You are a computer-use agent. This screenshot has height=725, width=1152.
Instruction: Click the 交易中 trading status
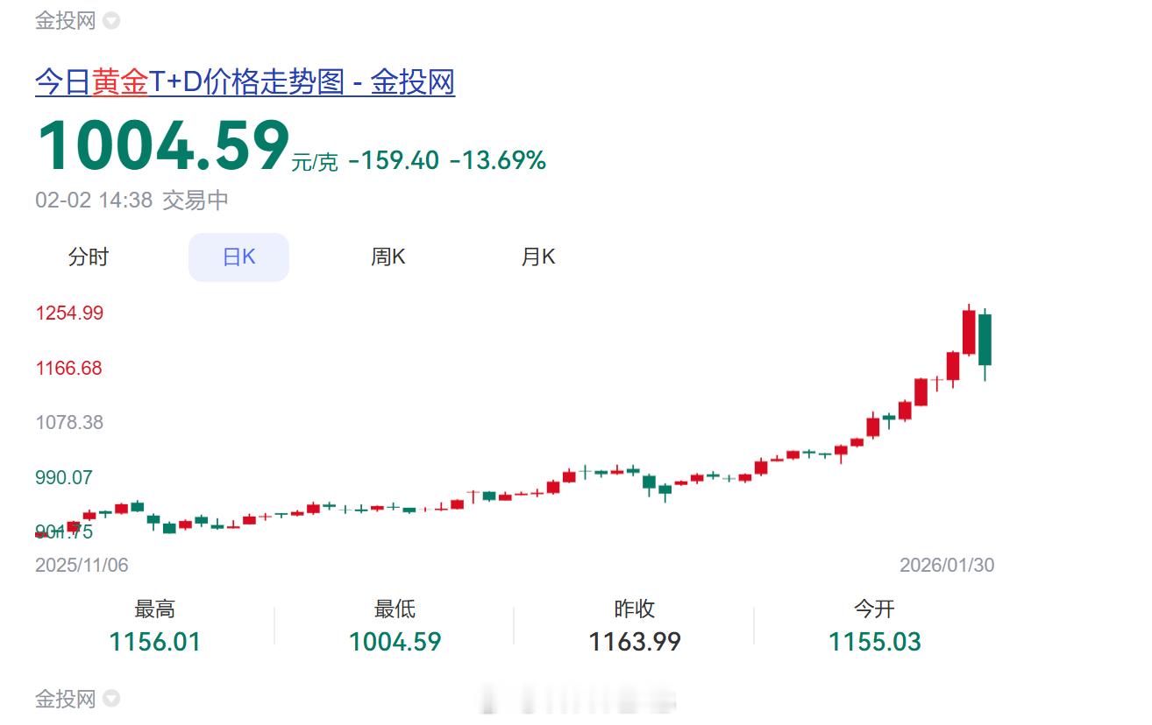pyautogui.click(x=196, y=201)
